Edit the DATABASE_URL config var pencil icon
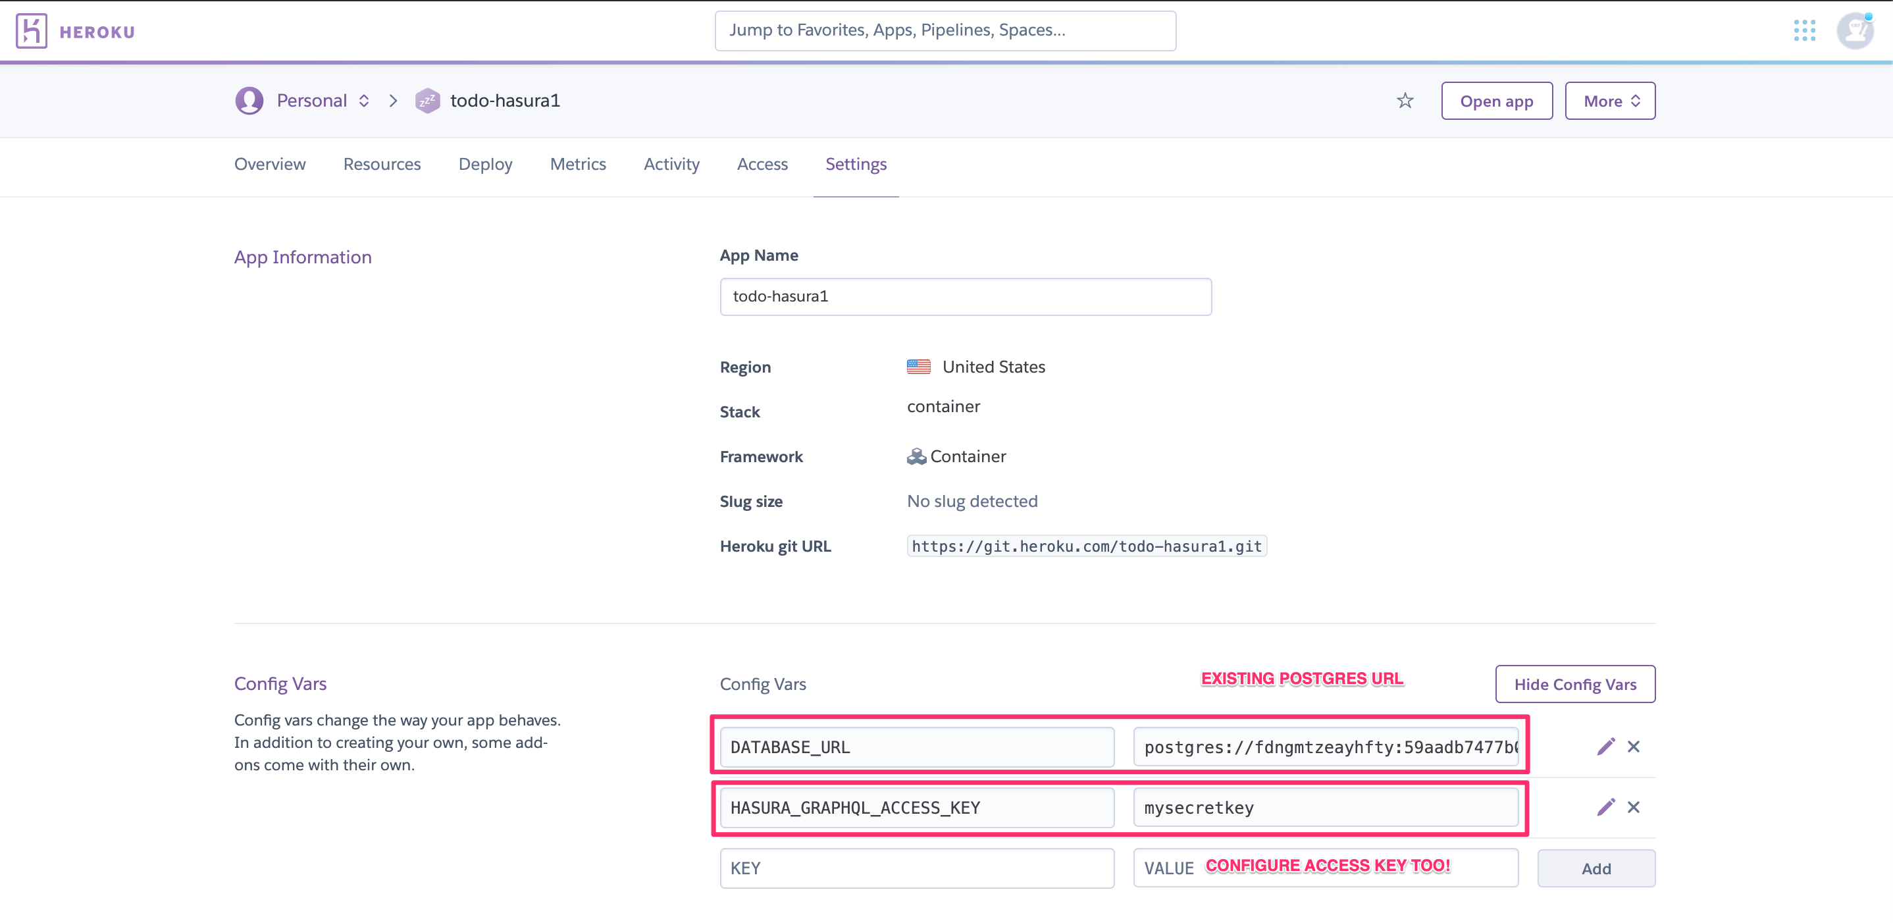This screenshot has height=923, width=1893. point(1605,747)
